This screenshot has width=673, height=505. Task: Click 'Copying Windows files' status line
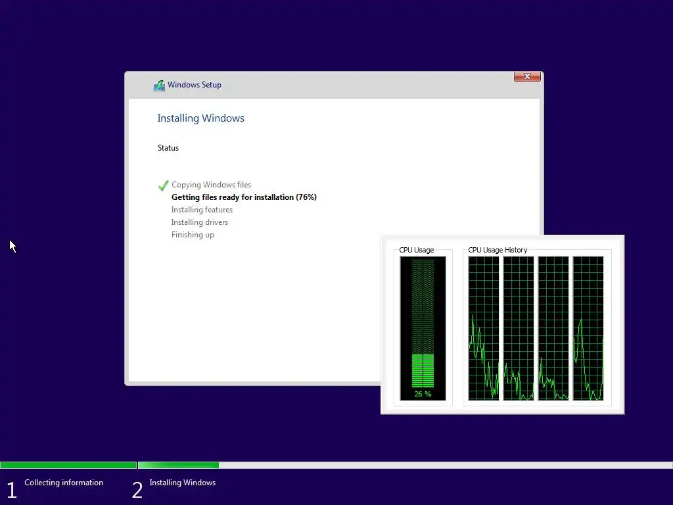(211, 185)
